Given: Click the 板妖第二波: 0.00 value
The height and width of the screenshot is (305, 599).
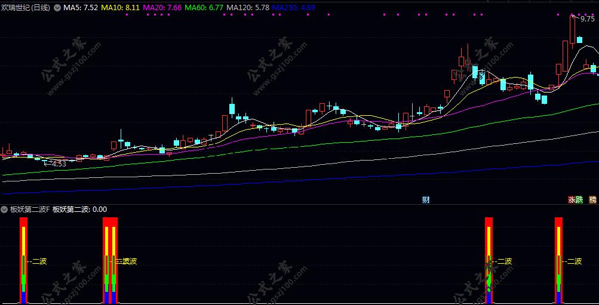Looking at the screenshot, I should coord(80,209).
